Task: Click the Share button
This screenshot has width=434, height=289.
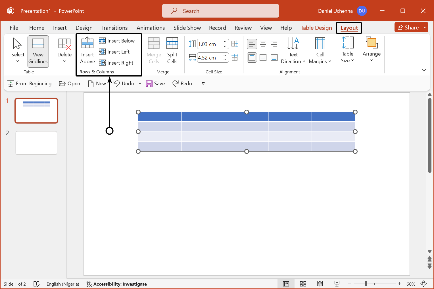Action: click(408, 27)
